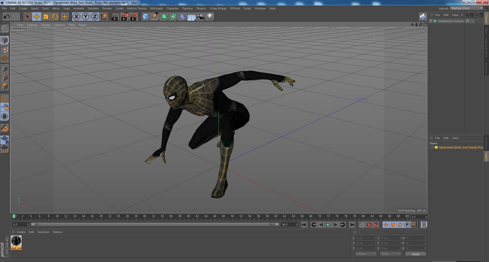489x262 pixels.
Task: Open the Content Browser side tab
Action: [486, 47]
